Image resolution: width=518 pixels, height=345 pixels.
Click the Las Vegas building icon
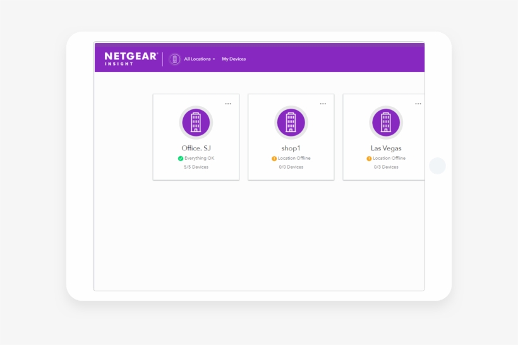(386, 123)
